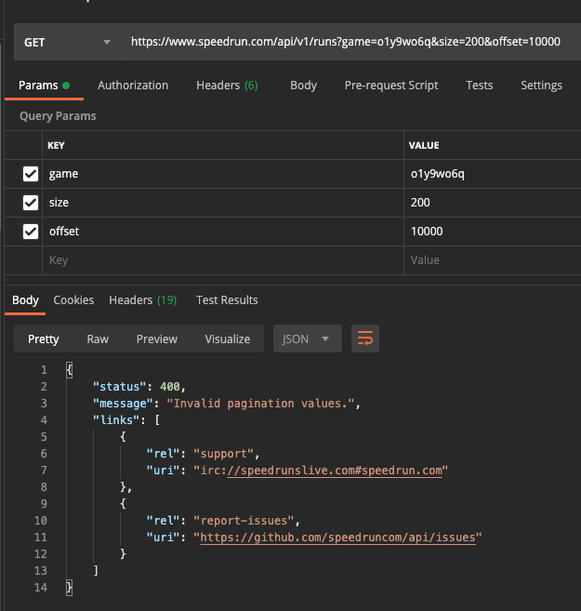
Task: Open the speedrunslive.com IRC link
Action: click(x=335, y=471)
